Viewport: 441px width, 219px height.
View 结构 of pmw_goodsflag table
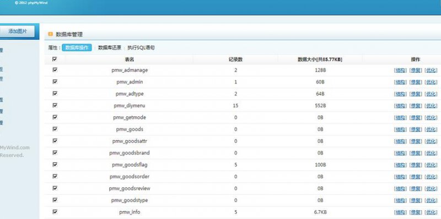401,165
